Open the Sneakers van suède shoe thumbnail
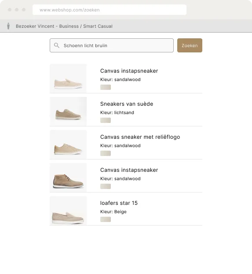This screenshot has width=252, height=274. [68, 111]
